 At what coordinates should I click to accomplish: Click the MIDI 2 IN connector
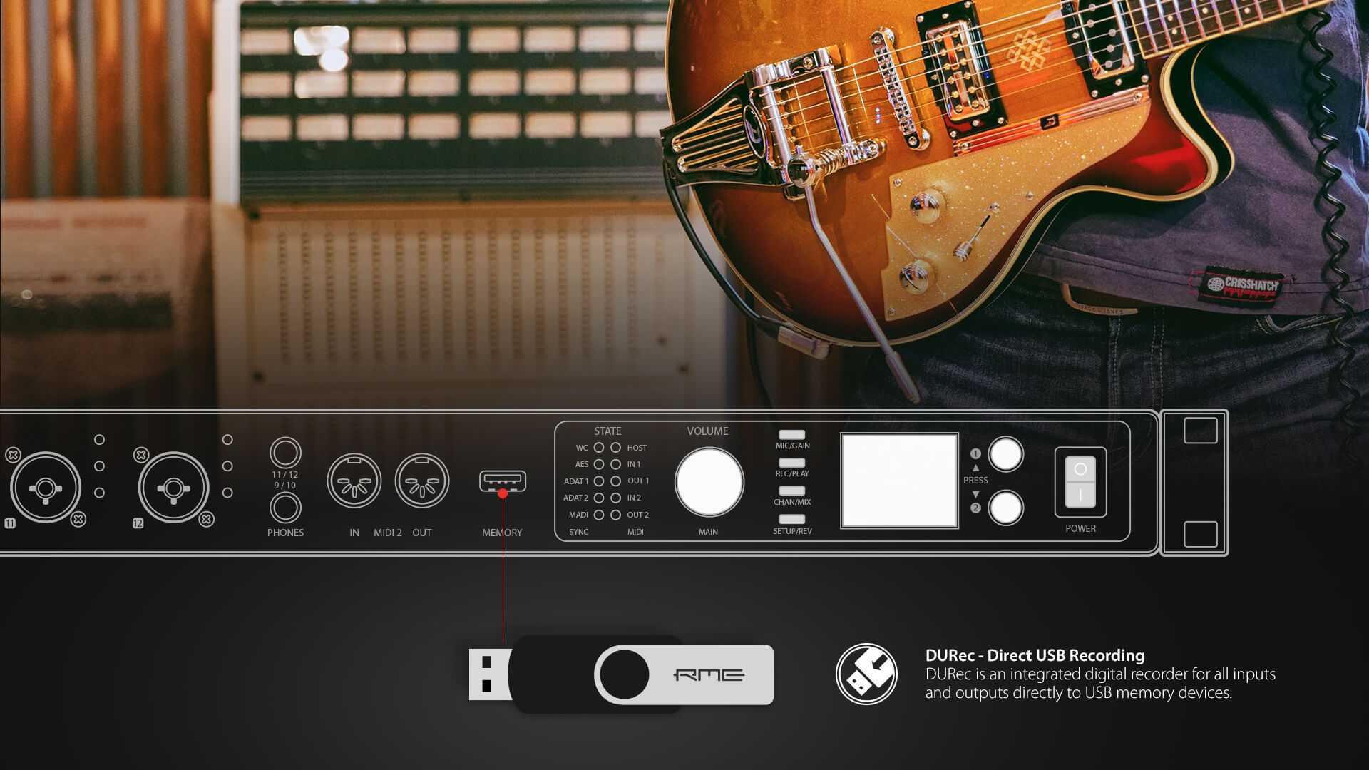(x=354, y=481)
